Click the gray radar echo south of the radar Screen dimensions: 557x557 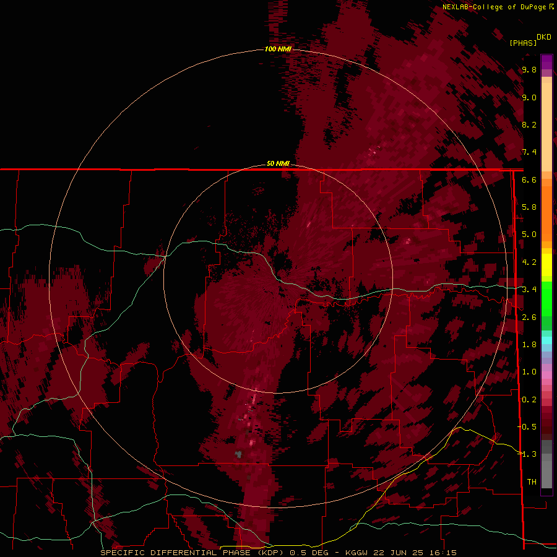click(238, 454)
